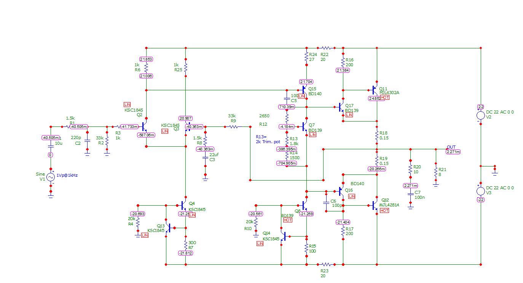Select the R25 1k resistor symbol

(186, 68)
